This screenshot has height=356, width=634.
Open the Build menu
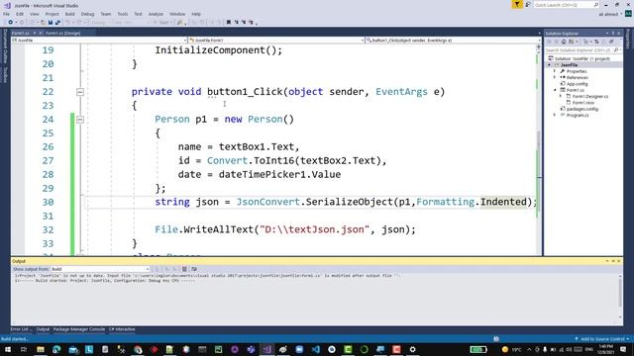pyautogui.click(x=70, y=14)
